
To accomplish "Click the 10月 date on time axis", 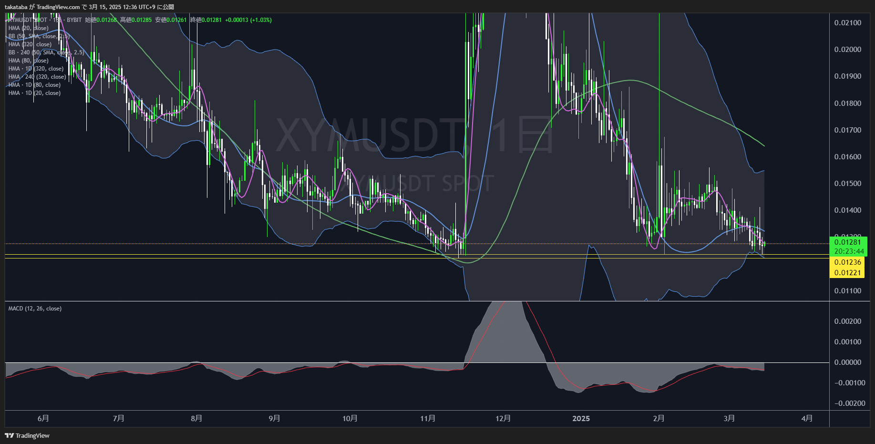I will (350, 418).
